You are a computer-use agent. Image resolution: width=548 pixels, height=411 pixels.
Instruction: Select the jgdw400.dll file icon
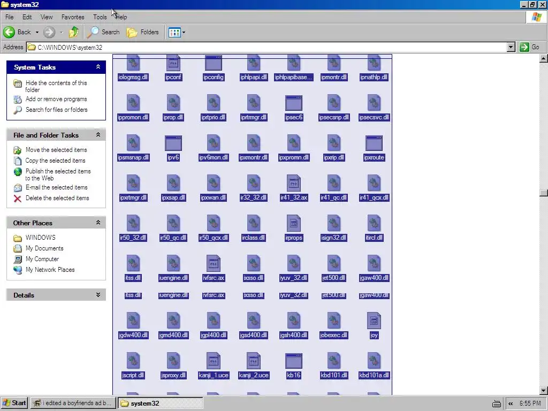pos(133,321)
